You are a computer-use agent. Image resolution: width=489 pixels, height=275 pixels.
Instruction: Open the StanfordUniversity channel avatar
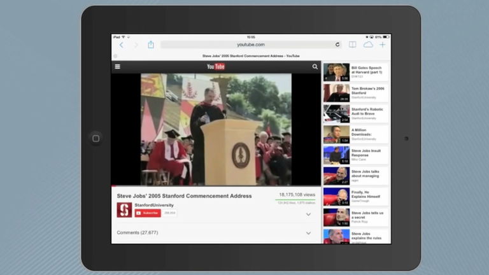tap(124, 210)
